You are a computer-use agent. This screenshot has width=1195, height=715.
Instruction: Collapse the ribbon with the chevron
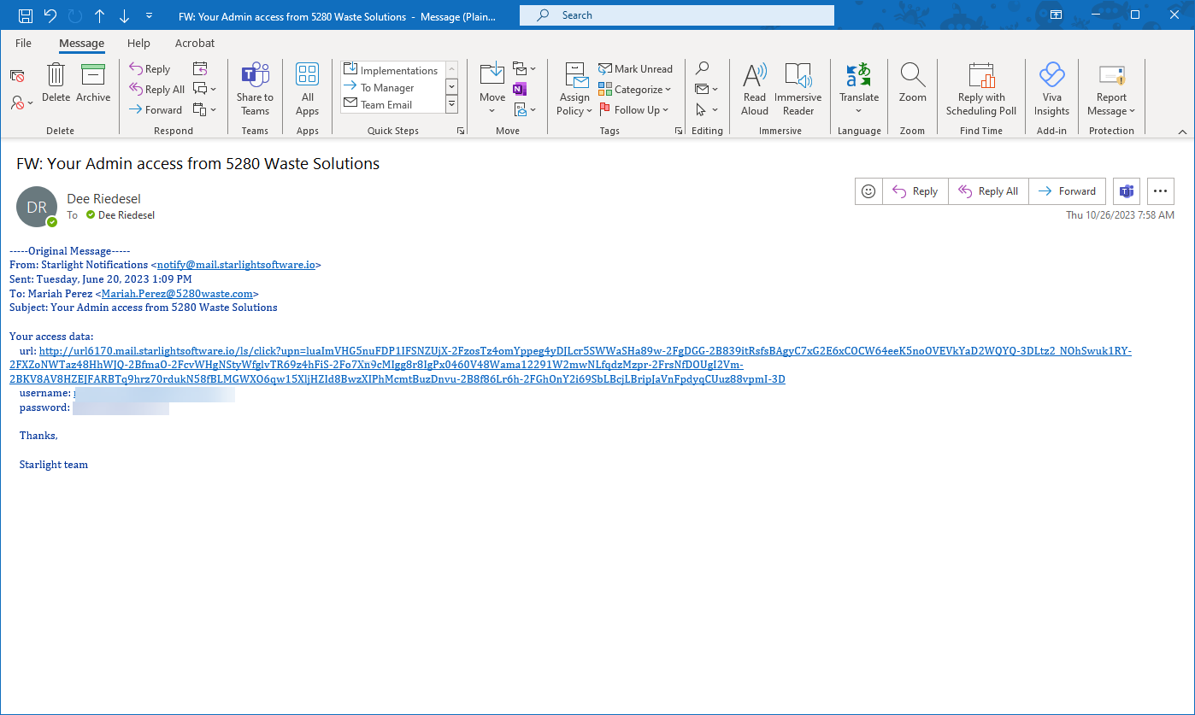(1183, 132)
